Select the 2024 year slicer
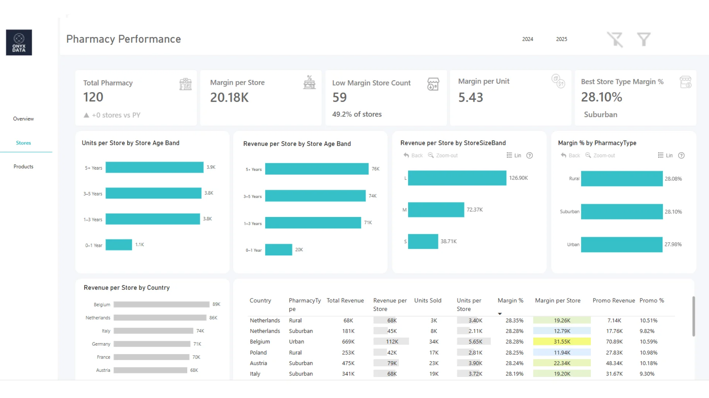This screenshot has width=709, height=398. 527,39
